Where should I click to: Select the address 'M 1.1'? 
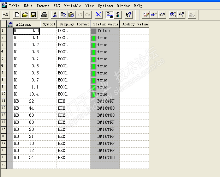click(x=26, y=87)
